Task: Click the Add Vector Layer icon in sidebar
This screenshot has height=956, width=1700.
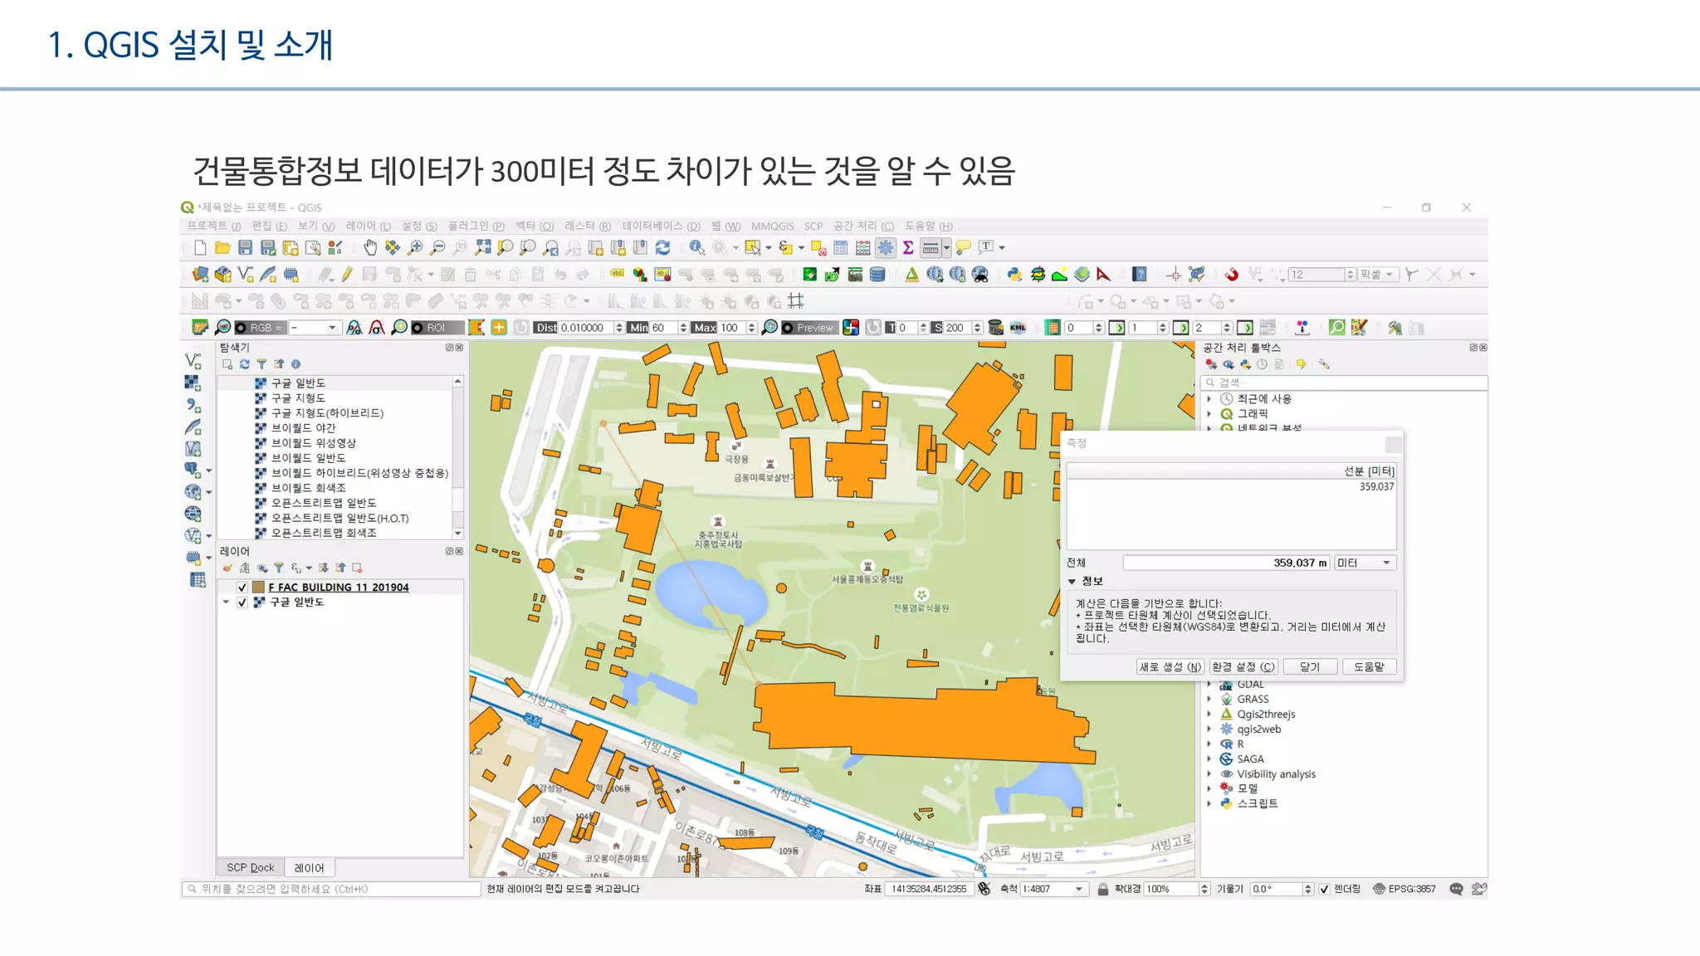Action: click(193, 361)
